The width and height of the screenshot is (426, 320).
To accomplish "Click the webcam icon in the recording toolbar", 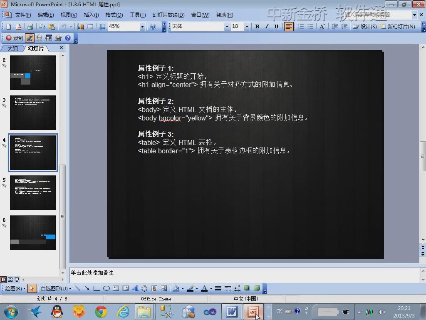I will [40, 38].
